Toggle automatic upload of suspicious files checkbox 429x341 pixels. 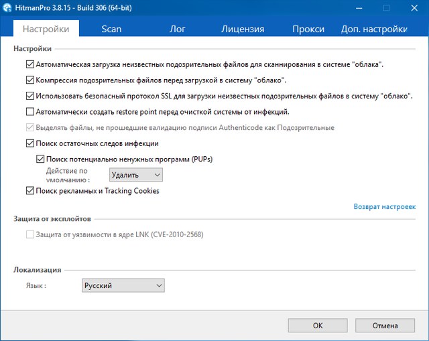[x=29, y=65]
